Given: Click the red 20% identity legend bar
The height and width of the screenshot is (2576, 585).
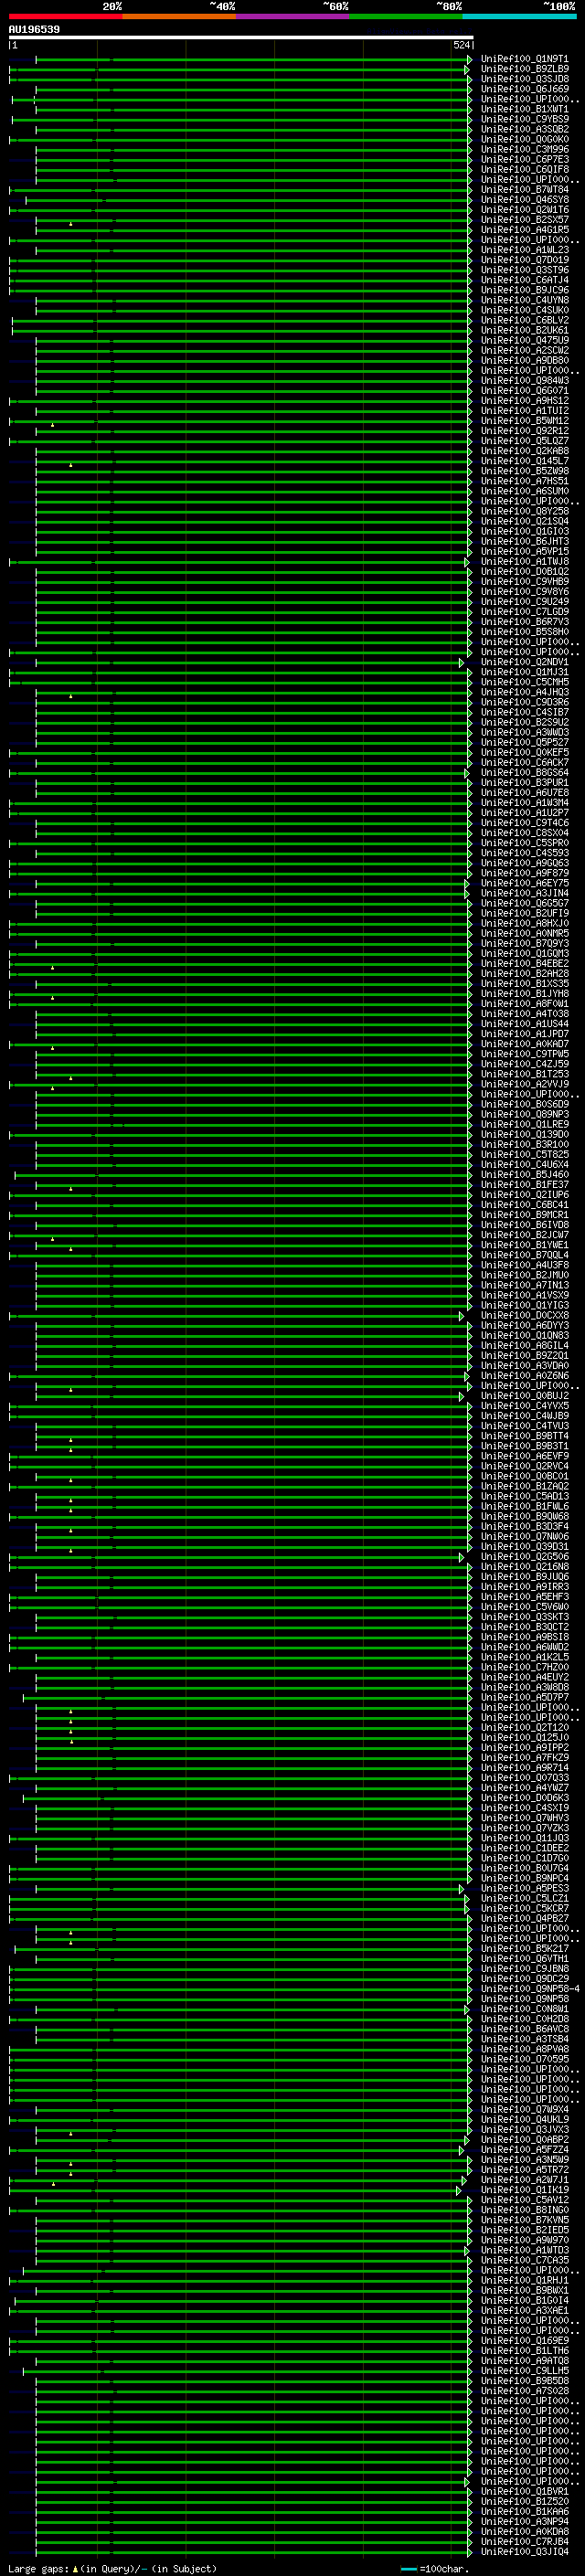Looking at the screenshot, I should point(65,16).
